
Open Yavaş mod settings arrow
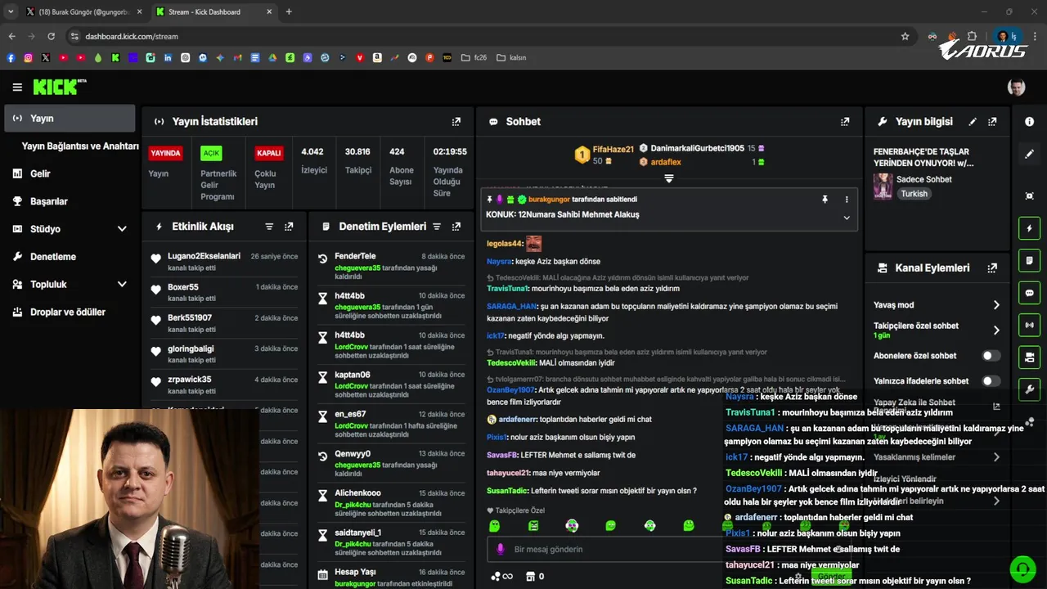click(x=996, y=305)
